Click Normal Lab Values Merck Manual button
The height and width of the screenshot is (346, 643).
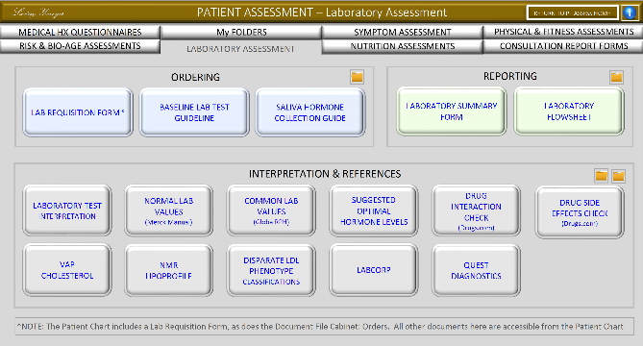(x=168, y=210)
